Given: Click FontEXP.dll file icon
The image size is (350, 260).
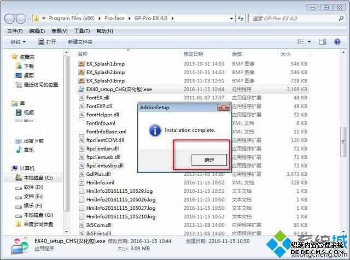Looking at the screenshot, I should [81, 106].
